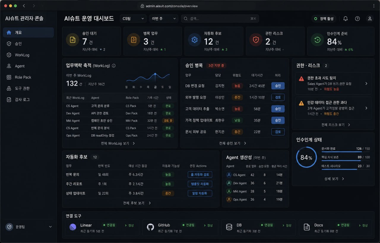Open 전체 리스크 보기 link
This screenshot has height=243, width=380.
[336, 125]
